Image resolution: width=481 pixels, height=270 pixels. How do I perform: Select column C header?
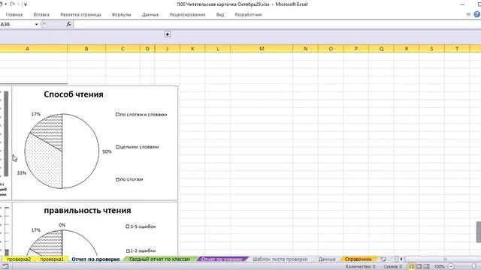[x=123, y=49]
